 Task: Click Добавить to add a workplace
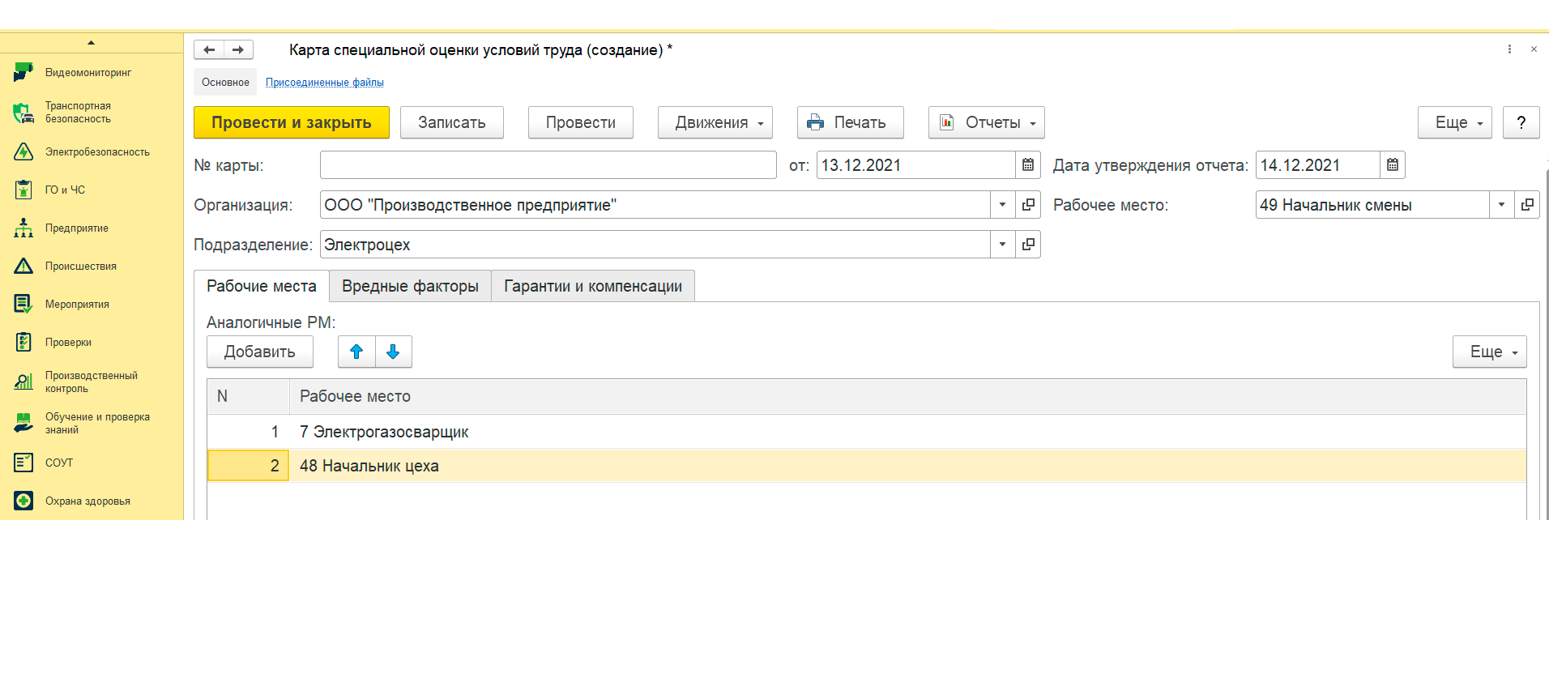260,352
